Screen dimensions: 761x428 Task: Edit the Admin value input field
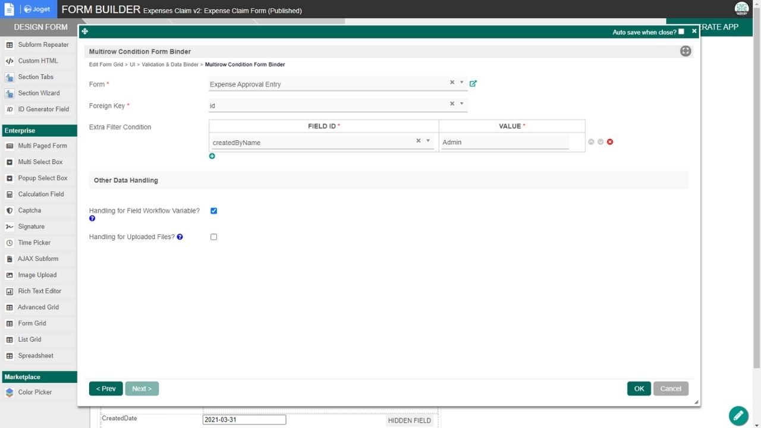(x=505, y=142)
